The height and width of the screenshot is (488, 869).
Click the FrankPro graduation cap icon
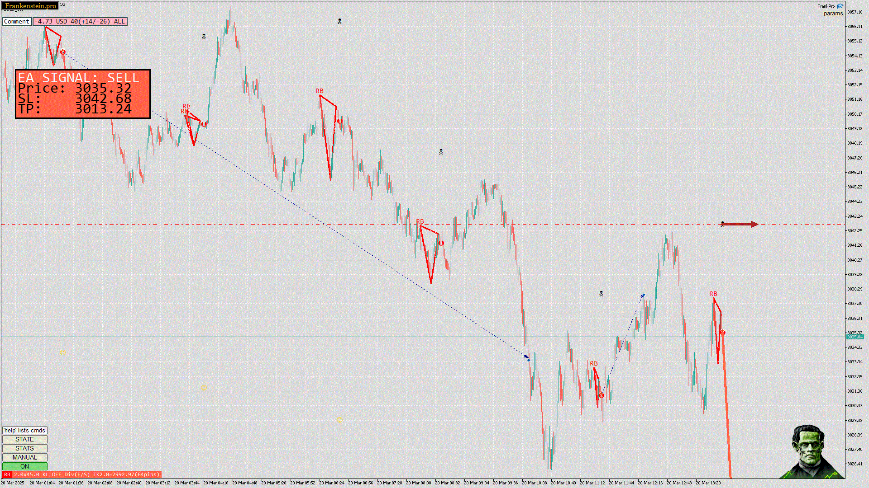(840, 6)
